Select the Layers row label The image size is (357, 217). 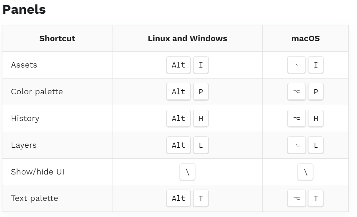[24, 145]
